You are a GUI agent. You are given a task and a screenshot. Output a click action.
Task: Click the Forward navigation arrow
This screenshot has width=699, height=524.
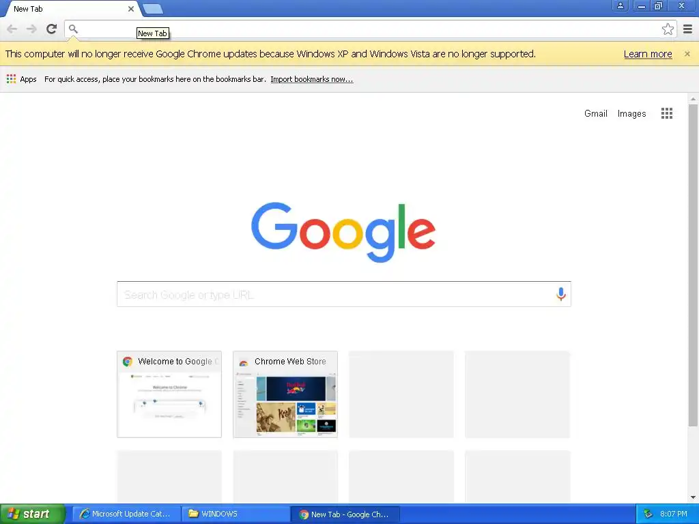point(31,29)
